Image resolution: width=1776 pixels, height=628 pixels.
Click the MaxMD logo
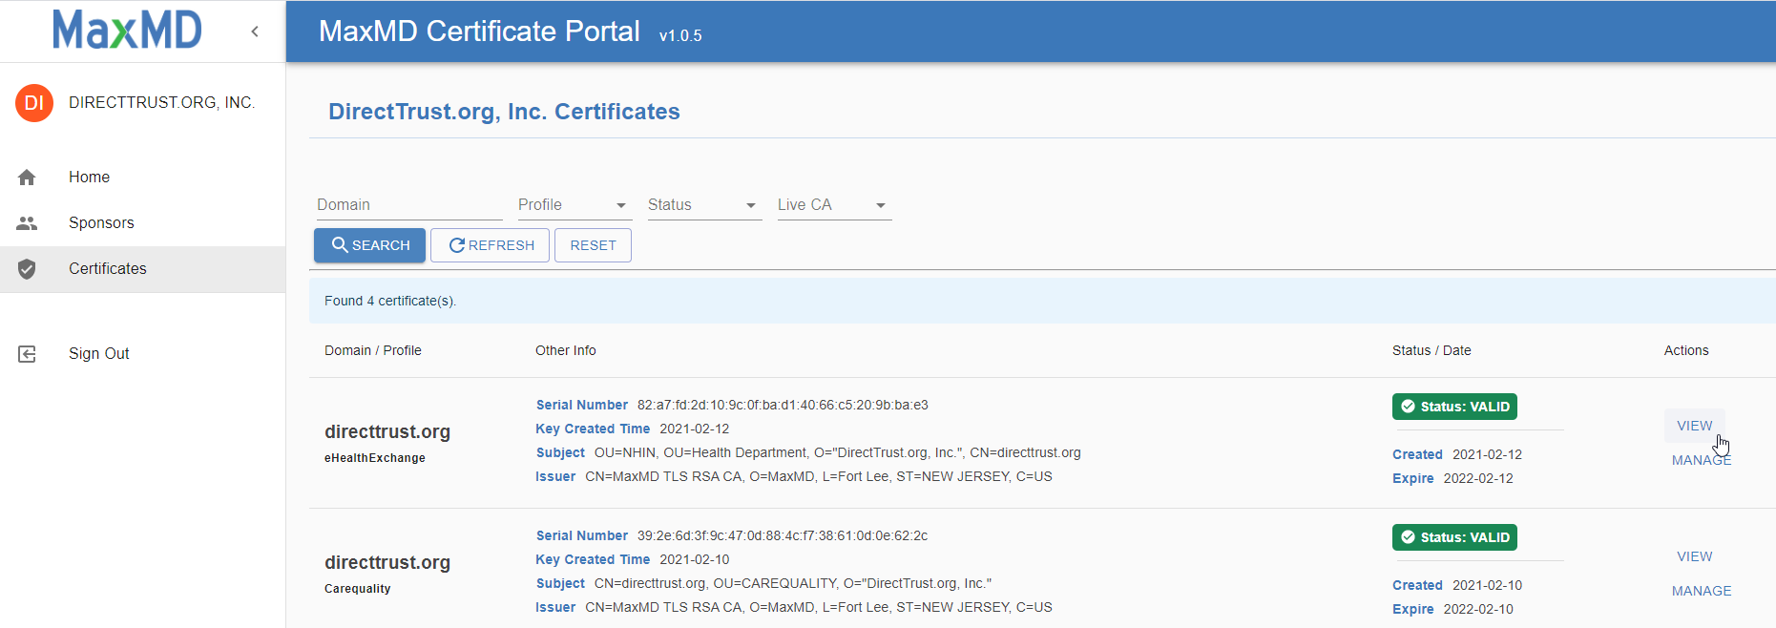coord(127,31)
